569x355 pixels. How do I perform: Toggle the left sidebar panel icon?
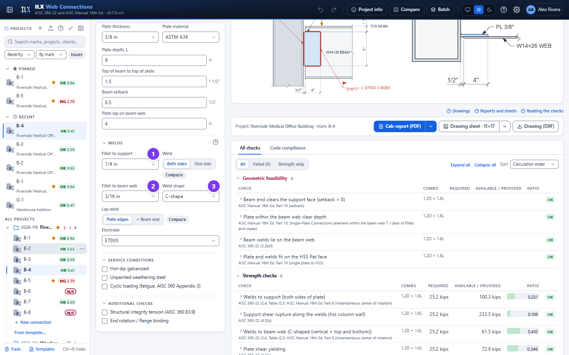pyautogui.click(x=10, y=9)
